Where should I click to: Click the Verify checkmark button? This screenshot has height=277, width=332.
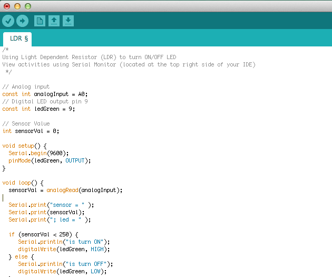pos(8,21)
